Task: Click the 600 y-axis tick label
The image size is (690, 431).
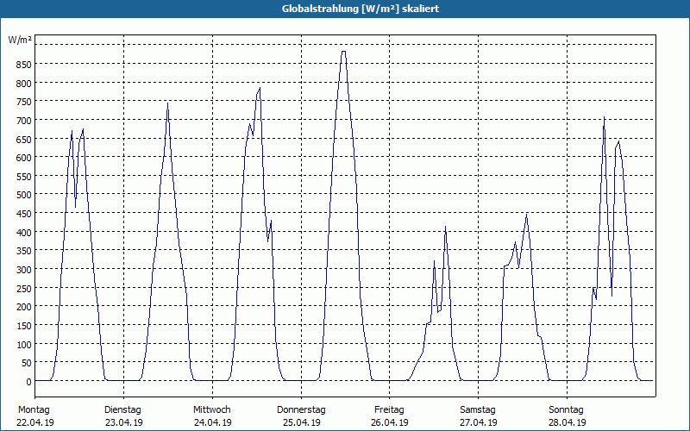Action: (x=24, y=158)
